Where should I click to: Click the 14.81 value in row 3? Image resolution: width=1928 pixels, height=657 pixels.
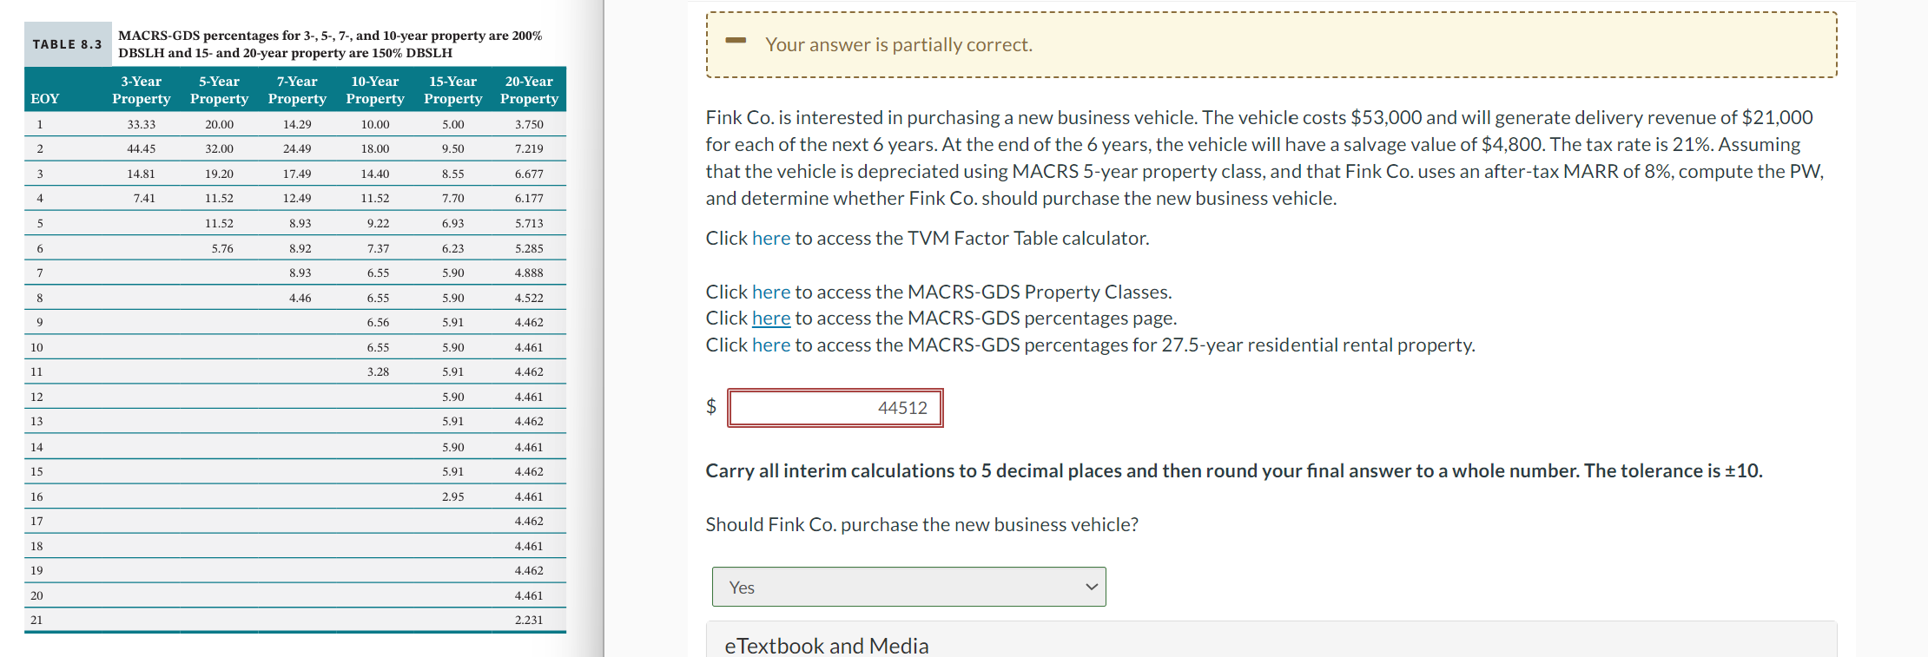(x=142, y=174)
